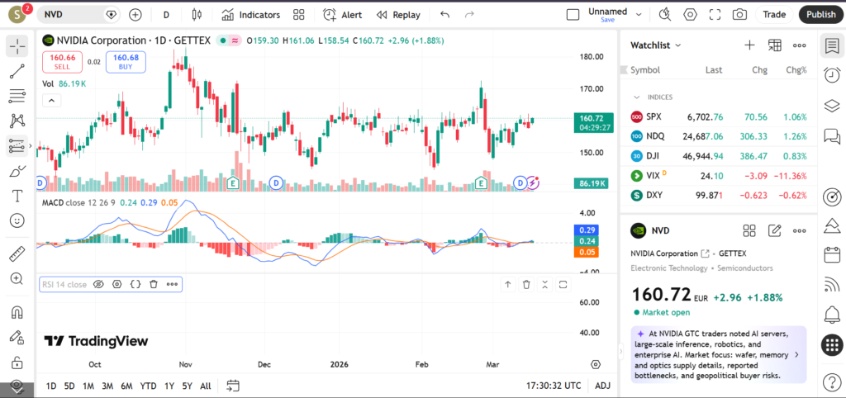Screen dimensions: 846x398
Task: Open the candlestick chart type selector
Action: (x=196, y=14)
